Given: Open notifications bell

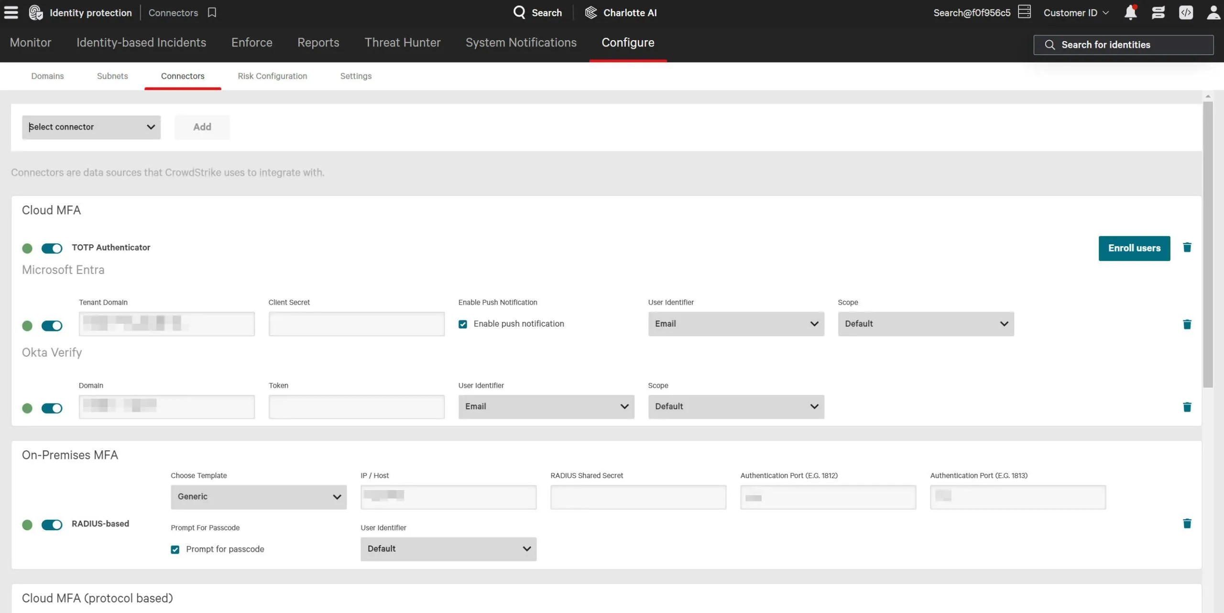Looking at the screenshot, I should click(1130, 12).
